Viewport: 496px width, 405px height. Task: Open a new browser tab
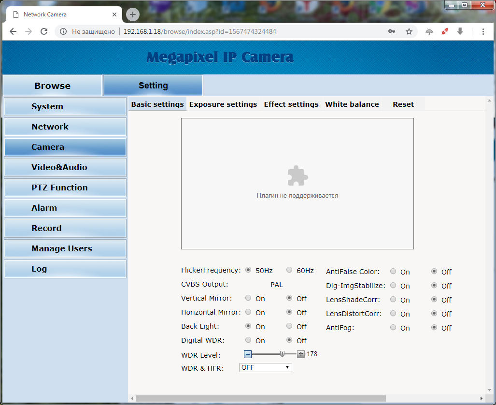132,14
